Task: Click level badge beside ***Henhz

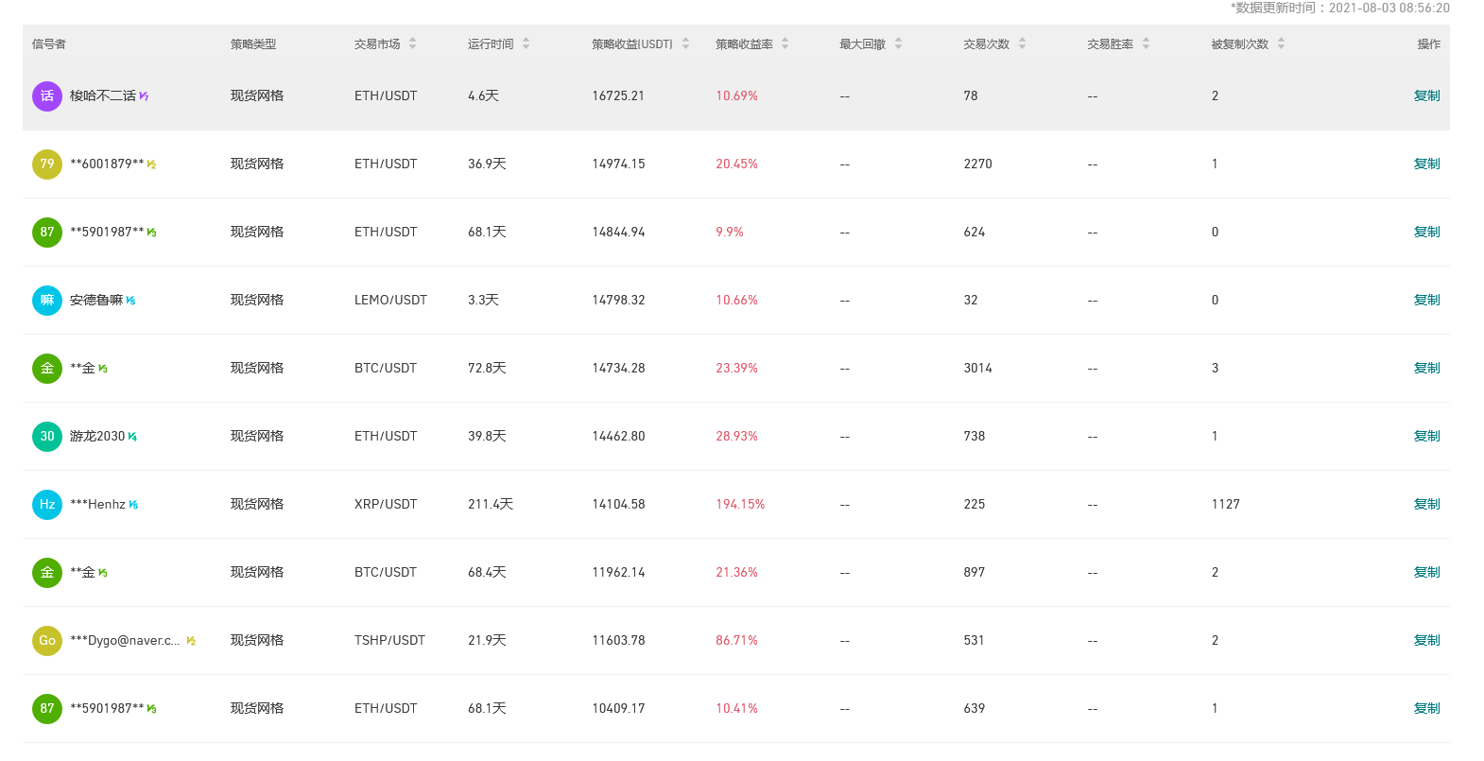Action: tap(133, 505)
